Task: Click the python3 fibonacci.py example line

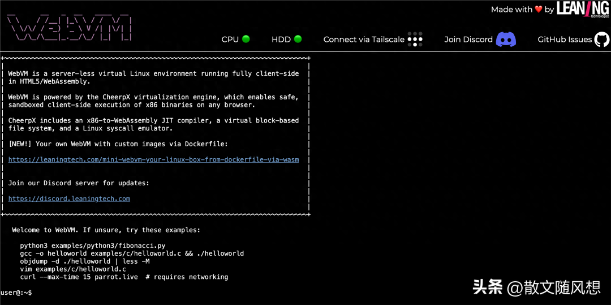Action: click(x=93, y=246)
